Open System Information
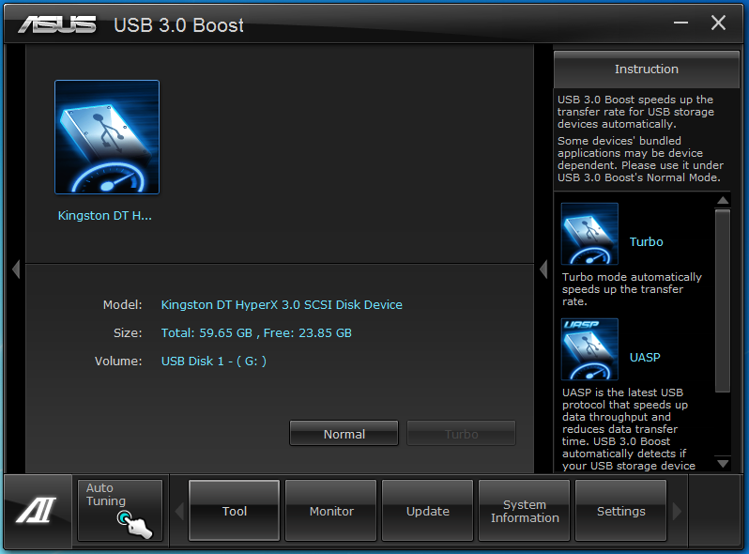This screenshot has width=749, height=554. [x=525, y=511]
